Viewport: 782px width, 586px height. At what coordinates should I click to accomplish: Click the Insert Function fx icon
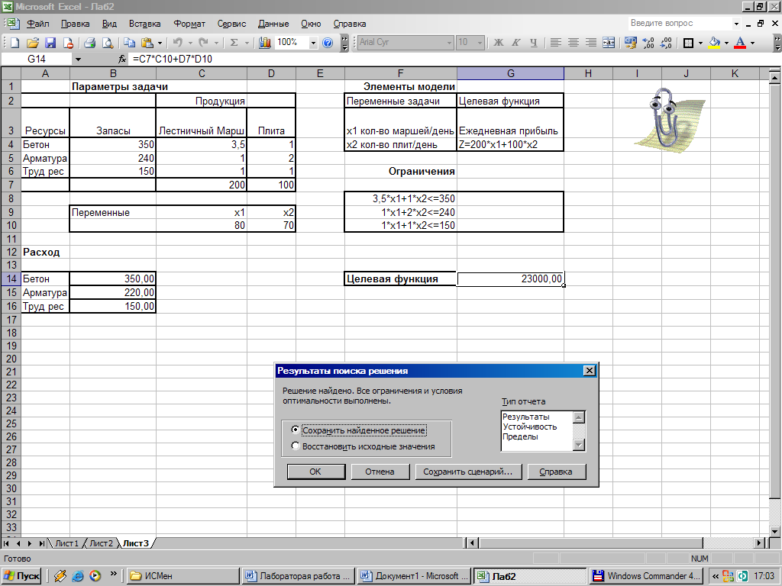[122, 59]
